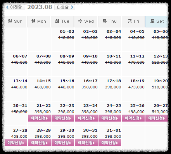Request reservation for 22~23
Viewport: 171px width, 154px height.
point(63,118)
